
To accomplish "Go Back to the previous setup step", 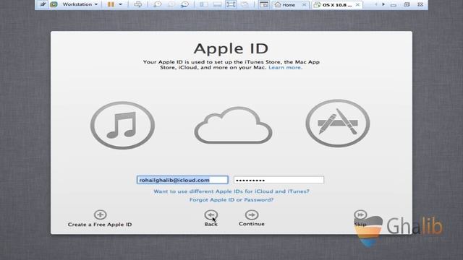I will (x=211, y=218).
